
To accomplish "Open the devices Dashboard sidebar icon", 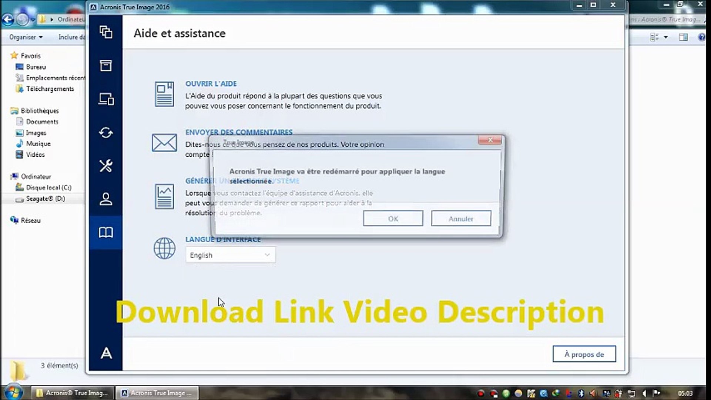I will [x=106, y=99].
